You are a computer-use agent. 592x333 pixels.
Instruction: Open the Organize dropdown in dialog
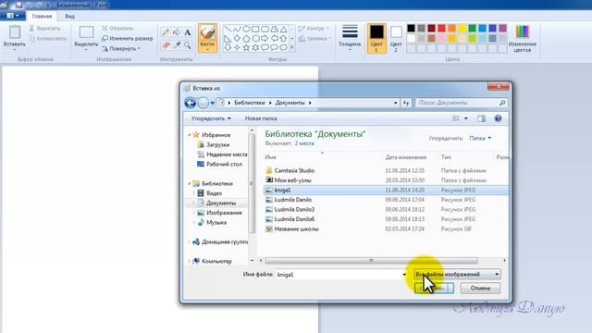211,118
